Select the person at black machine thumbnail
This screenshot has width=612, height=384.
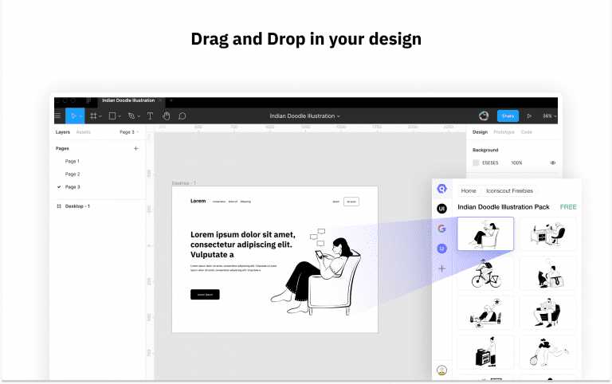coord(485,352)
